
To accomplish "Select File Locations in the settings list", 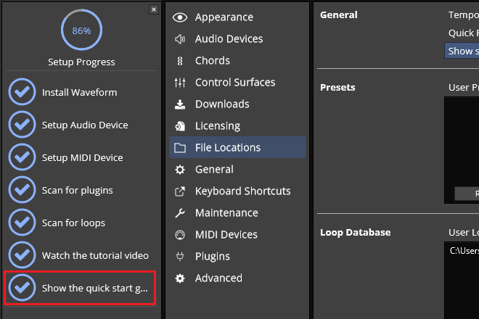I will [x=227, y=148].
